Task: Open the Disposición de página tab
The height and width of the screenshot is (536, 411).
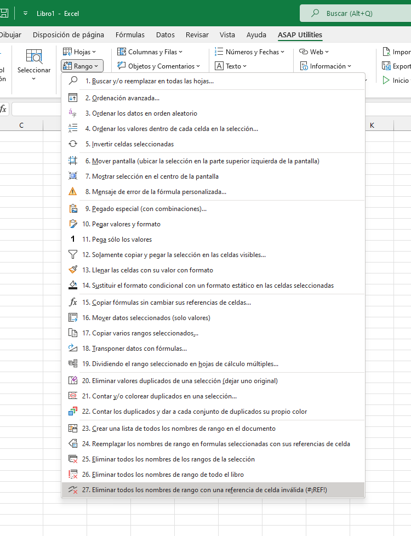Action: click(68, 35)
